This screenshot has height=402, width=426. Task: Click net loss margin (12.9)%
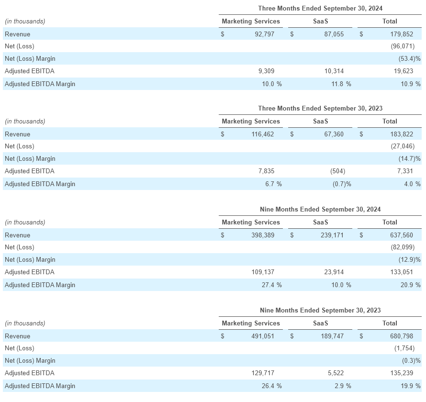pyautogui.click(x=409, y=260)
